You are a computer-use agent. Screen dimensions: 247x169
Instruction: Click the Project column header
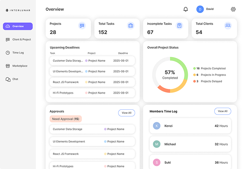(x=92, y=53)
